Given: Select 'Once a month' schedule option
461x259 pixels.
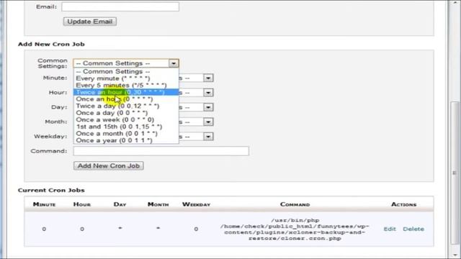Looking at the screenshot, I should (126, 134).
